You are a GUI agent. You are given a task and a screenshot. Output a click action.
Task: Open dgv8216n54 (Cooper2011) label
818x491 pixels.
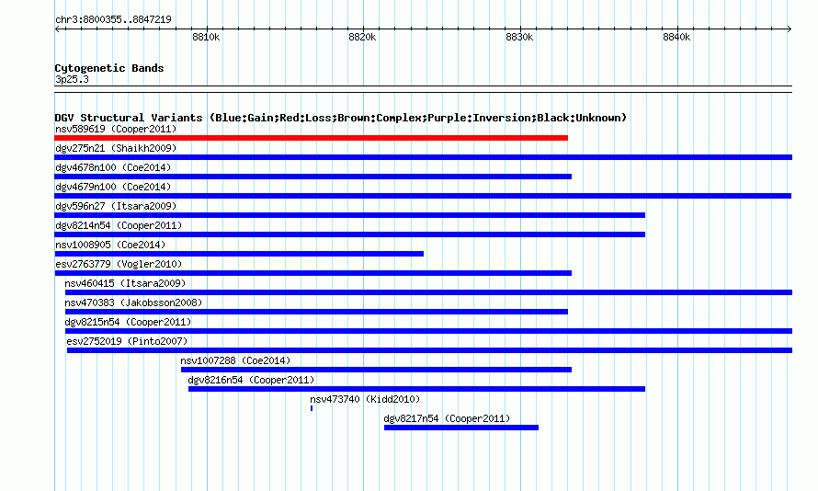[252, 380]
